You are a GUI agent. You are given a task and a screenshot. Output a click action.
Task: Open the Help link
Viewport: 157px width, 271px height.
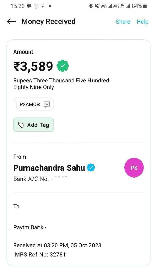[x=142, y=22]
